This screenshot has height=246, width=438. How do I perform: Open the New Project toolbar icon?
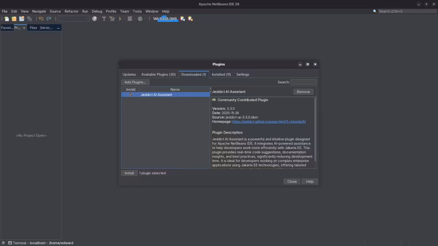tap(14, 19)
